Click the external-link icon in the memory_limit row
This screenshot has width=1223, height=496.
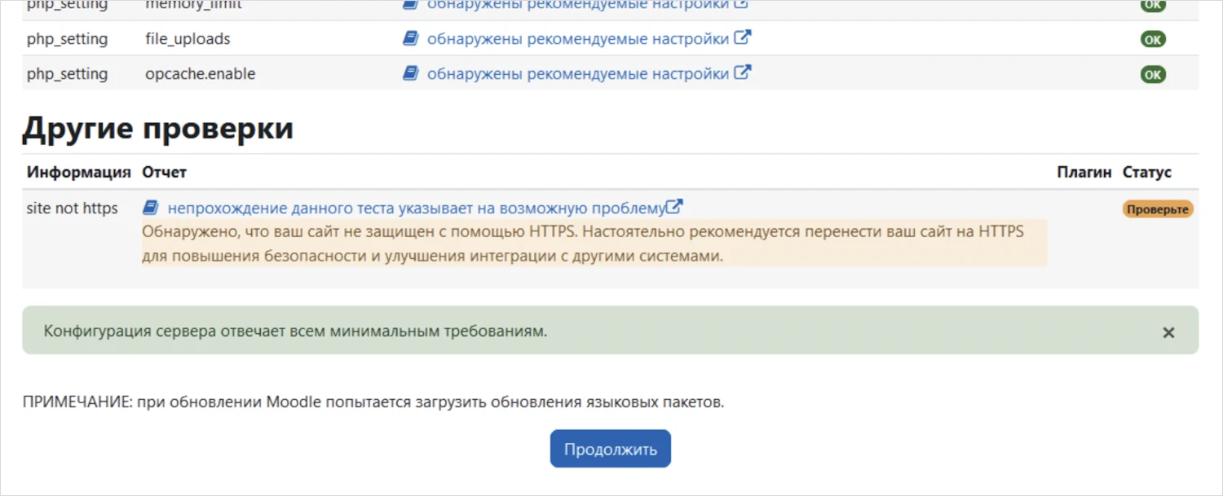click(743, 3)
